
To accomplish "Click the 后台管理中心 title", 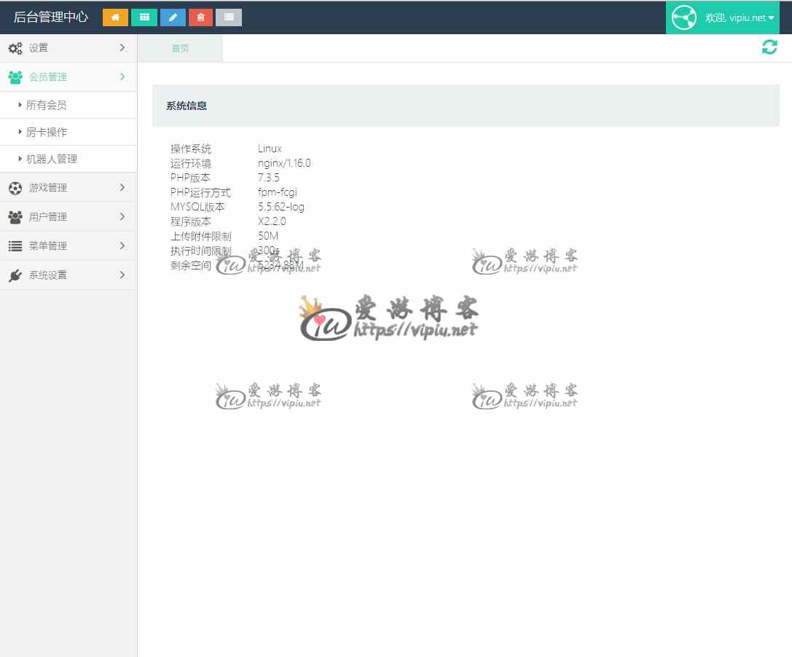I will (x=51, y=17).
